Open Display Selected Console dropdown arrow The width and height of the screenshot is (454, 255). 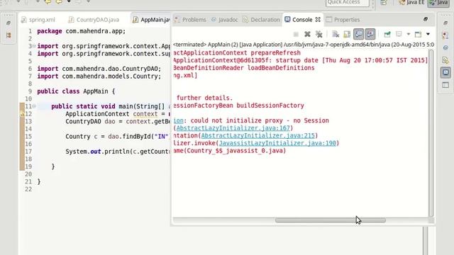pos(409,34)
